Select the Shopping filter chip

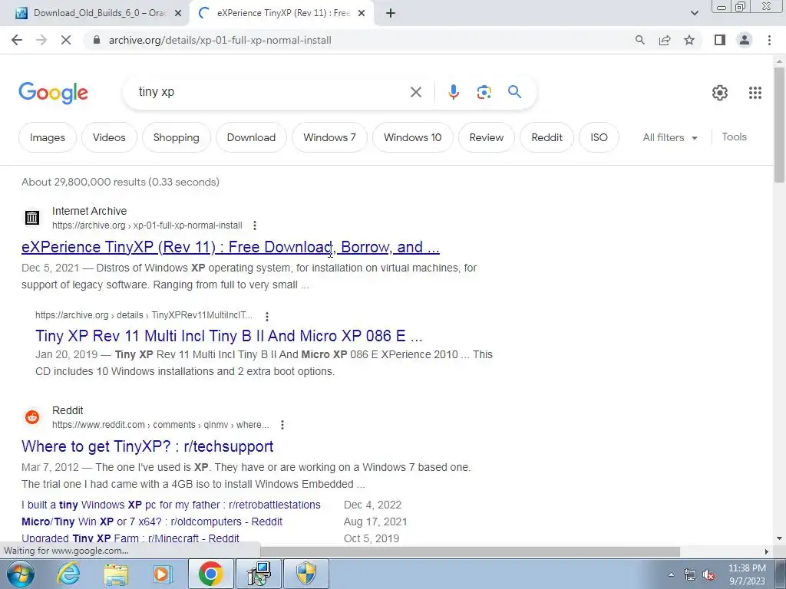pos(176,137)
